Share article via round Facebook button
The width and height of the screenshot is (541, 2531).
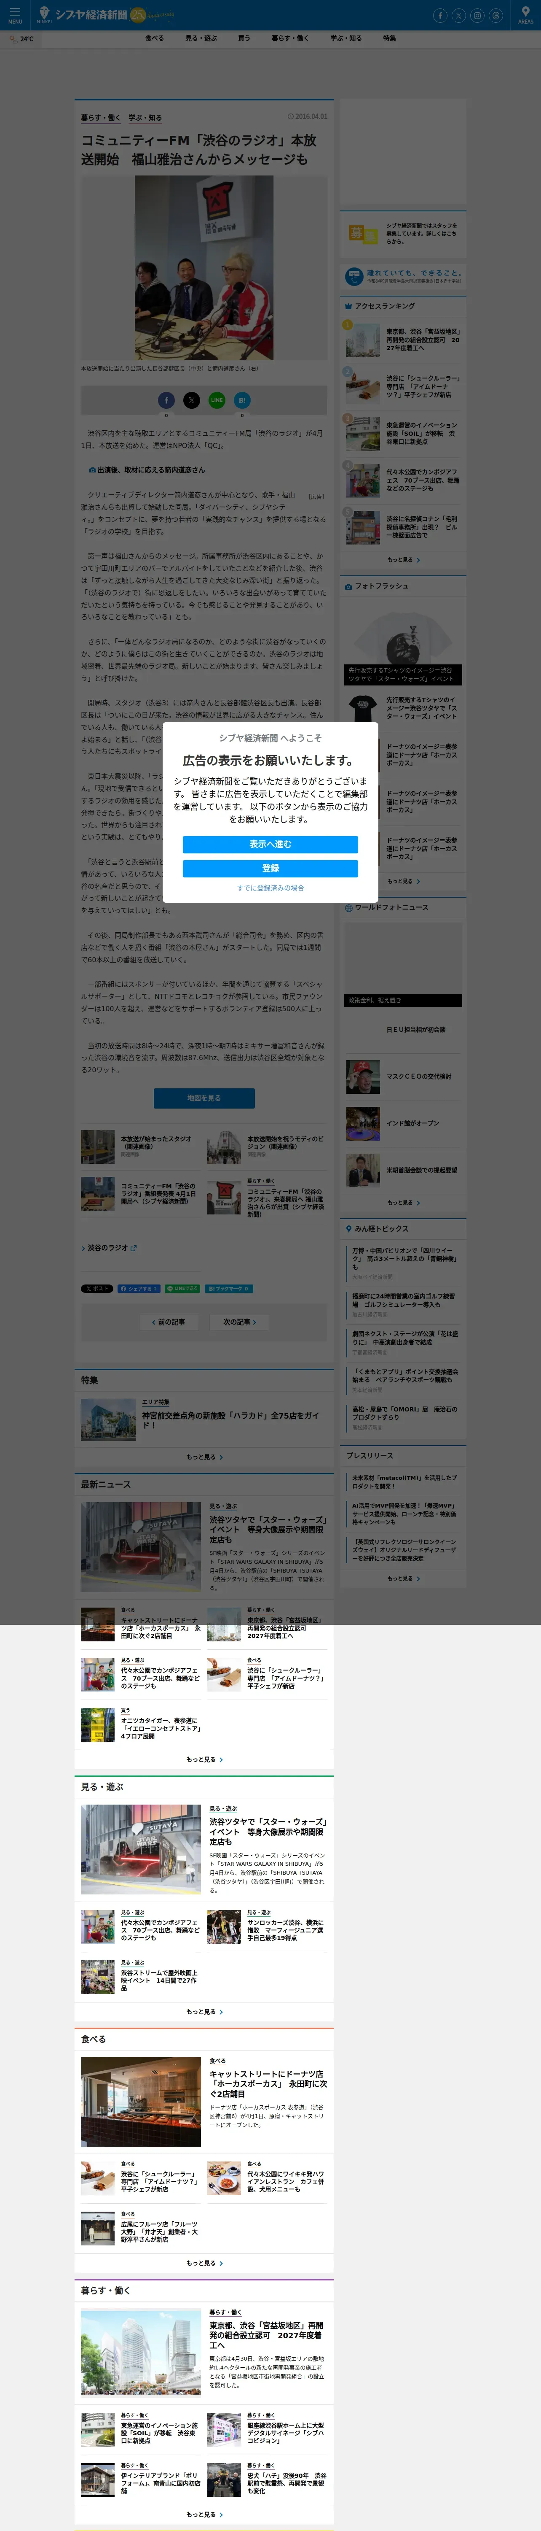pos(167,400)
